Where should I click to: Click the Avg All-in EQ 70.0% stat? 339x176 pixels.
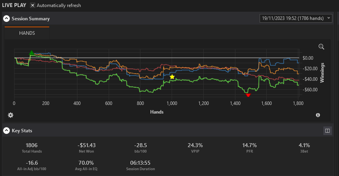[x=86, y=165]
